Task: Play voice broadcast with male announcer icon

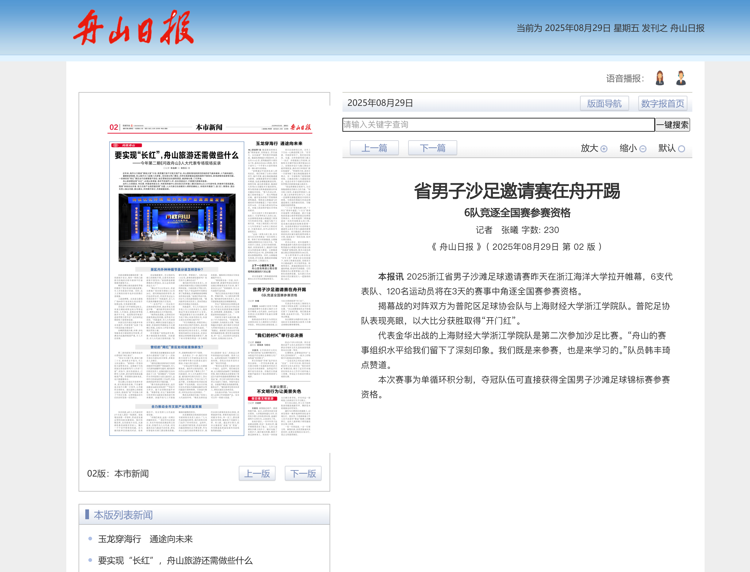Action: point(681,78)
